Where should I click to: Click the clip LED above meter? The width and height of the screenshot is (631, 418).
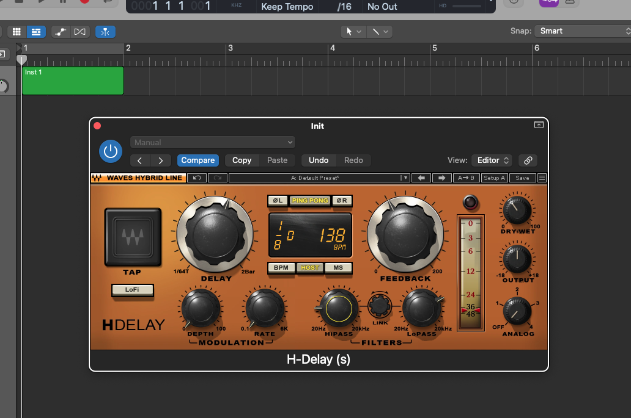point(470,203)
